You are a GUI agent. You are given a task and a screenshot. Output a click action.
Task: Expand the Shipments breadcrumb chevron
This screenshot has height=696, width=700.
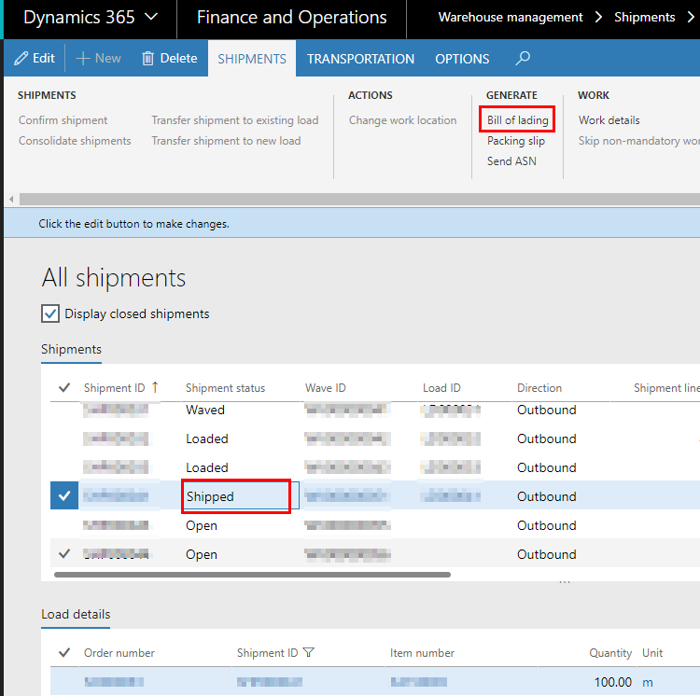(x=691, y=18)
